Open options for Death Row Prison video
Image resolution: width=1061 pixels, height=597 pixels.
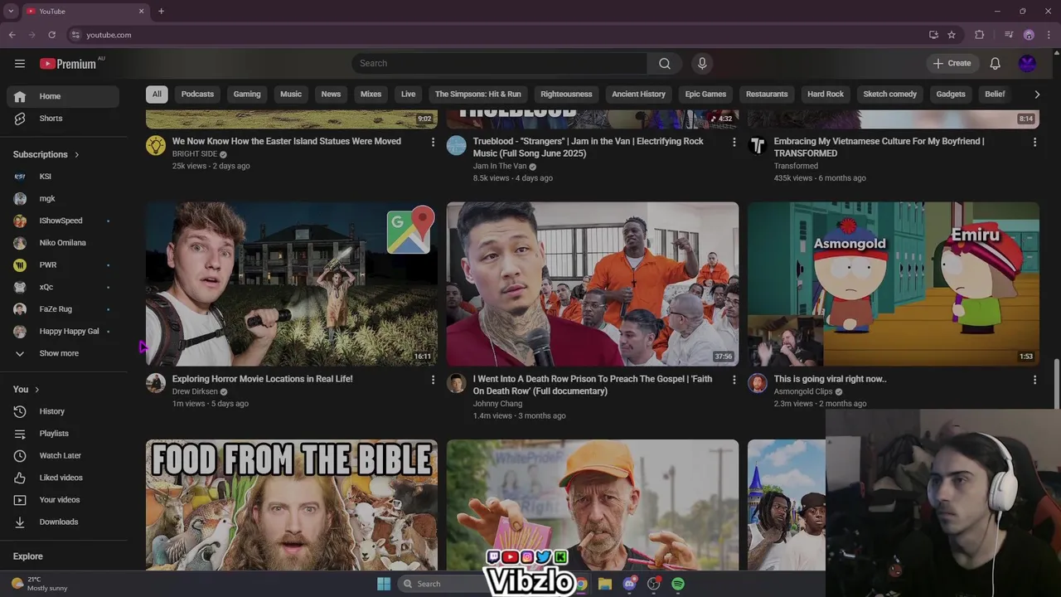(x=734, y=380)
